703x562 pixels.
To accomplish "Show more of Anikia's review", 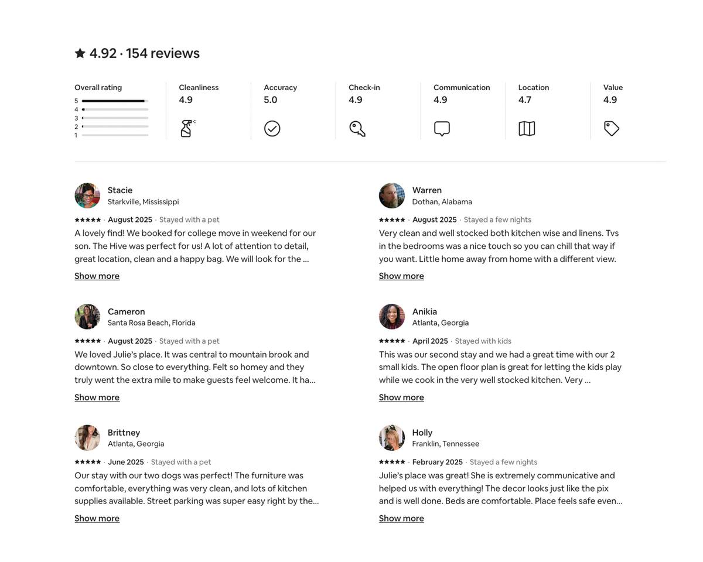I will pyautogui.click(x=401, y=397).
